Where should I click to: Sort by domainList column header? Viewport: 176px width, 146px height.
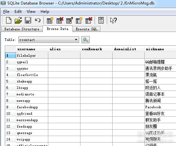tap(128, 49)
